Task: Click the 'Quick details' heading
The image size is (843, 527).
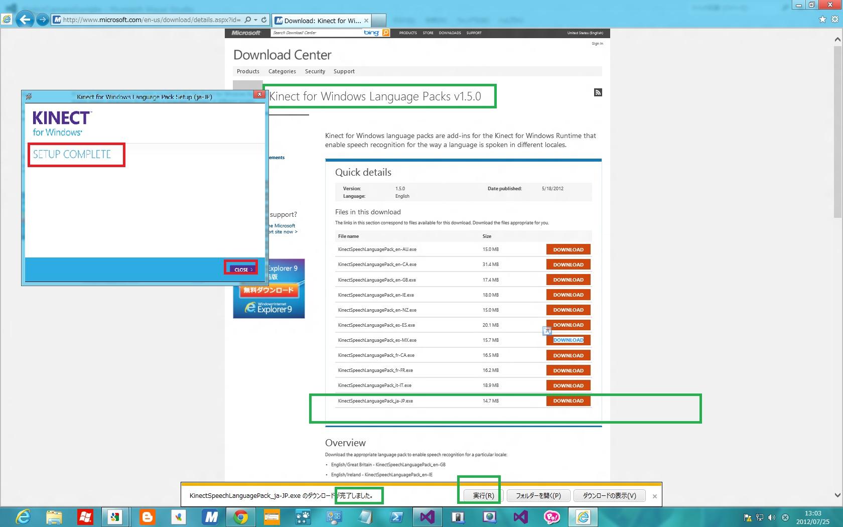Action: point(363,172)
